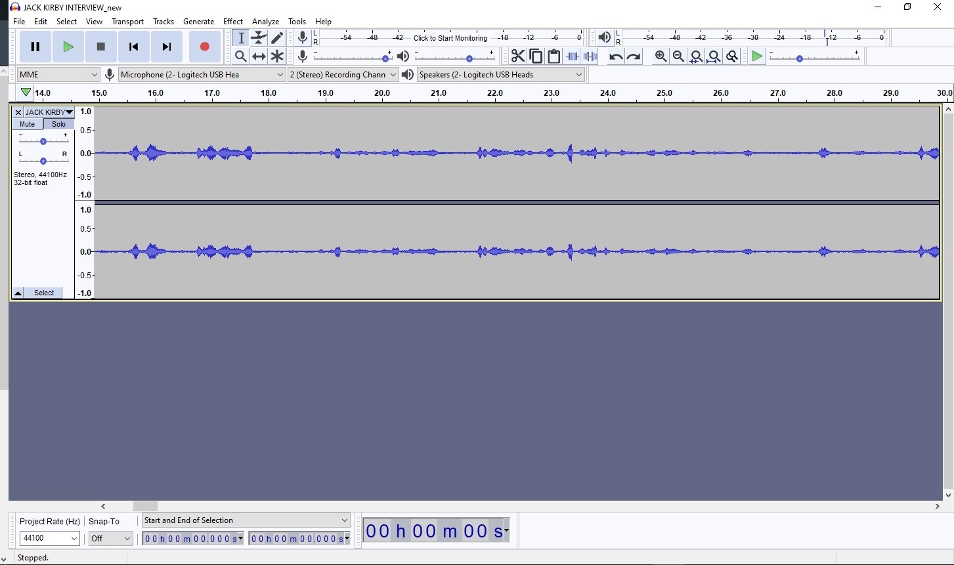This screenshot has width=954, height=565.
Task: Select the Zoom magnifier tool
Action: coord(241,56)
